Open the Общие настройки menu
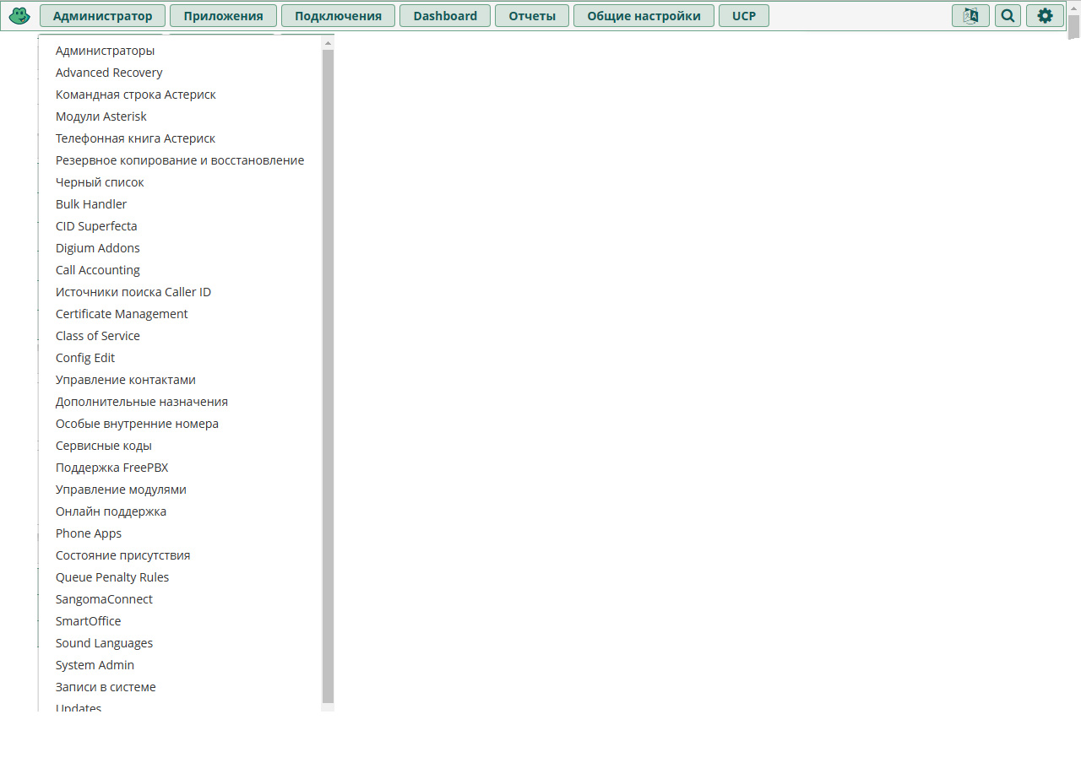 pos(644,16)
